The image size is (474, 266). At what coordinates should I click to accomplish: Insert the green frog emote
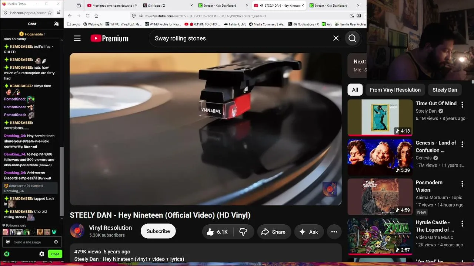[26, 232]
